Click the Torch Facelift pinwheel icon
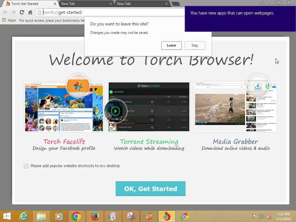 tap(78, 86)
